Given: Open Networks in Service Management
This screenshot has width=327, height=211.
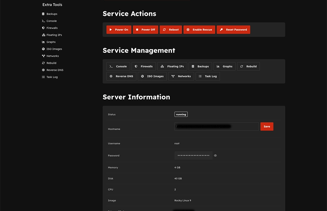Looking at the screenshot, I should point(181,76).
